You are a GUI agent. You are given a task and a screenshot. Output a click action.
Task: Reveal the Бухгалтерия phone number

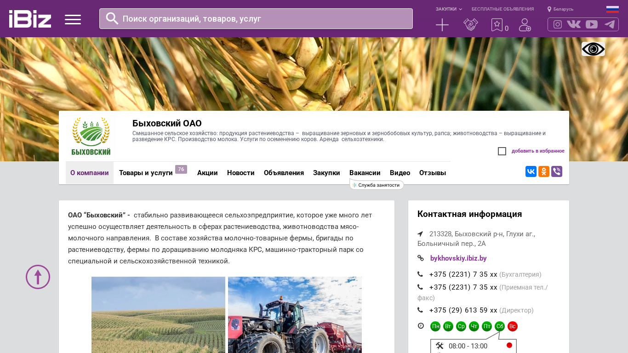[x=463, y=274]
